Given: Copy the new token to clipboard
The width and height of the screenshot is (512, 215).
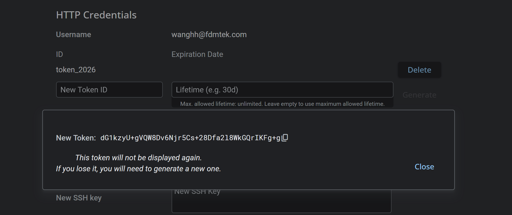Looking at the screenshot, I should [x=285, y=137].
